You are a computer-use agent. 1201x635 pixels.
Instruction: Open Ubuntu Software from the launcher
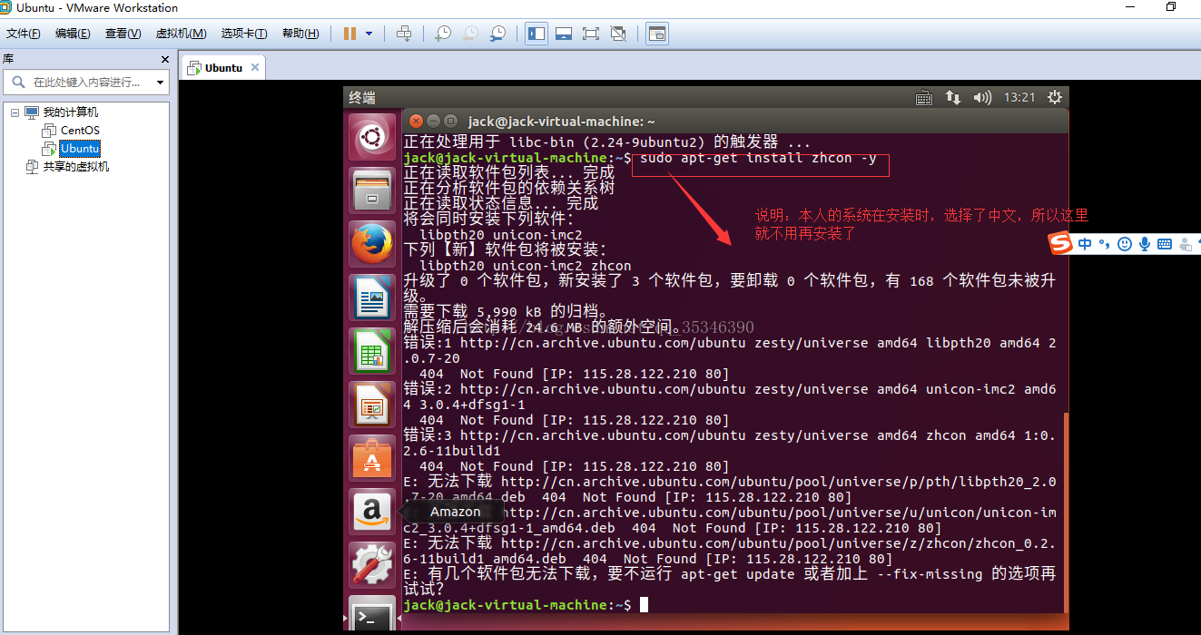372,458
